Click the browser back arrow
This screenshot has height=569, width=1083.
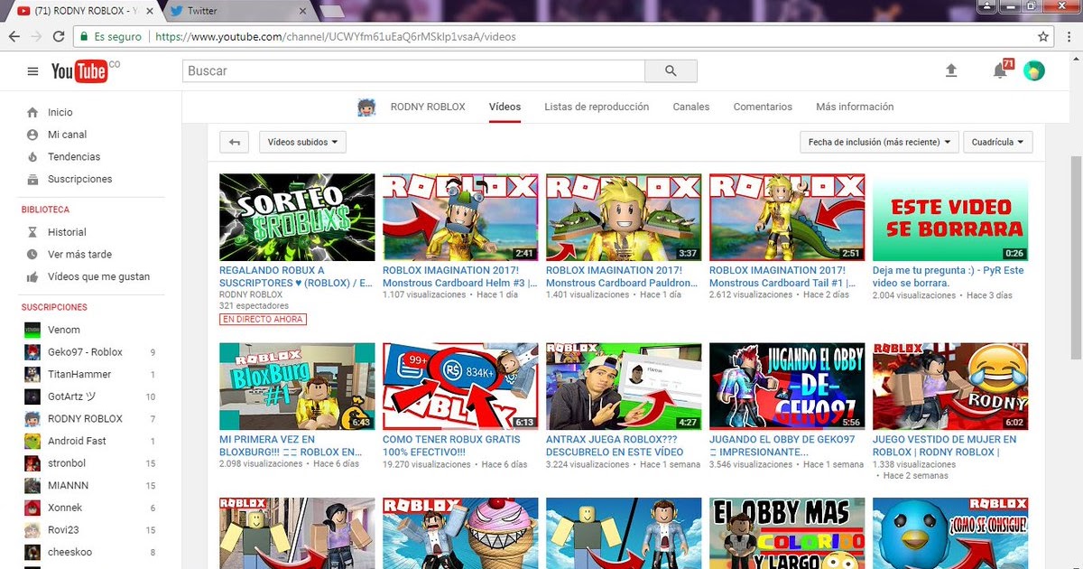pyautogui.click(x=14, y=37)
